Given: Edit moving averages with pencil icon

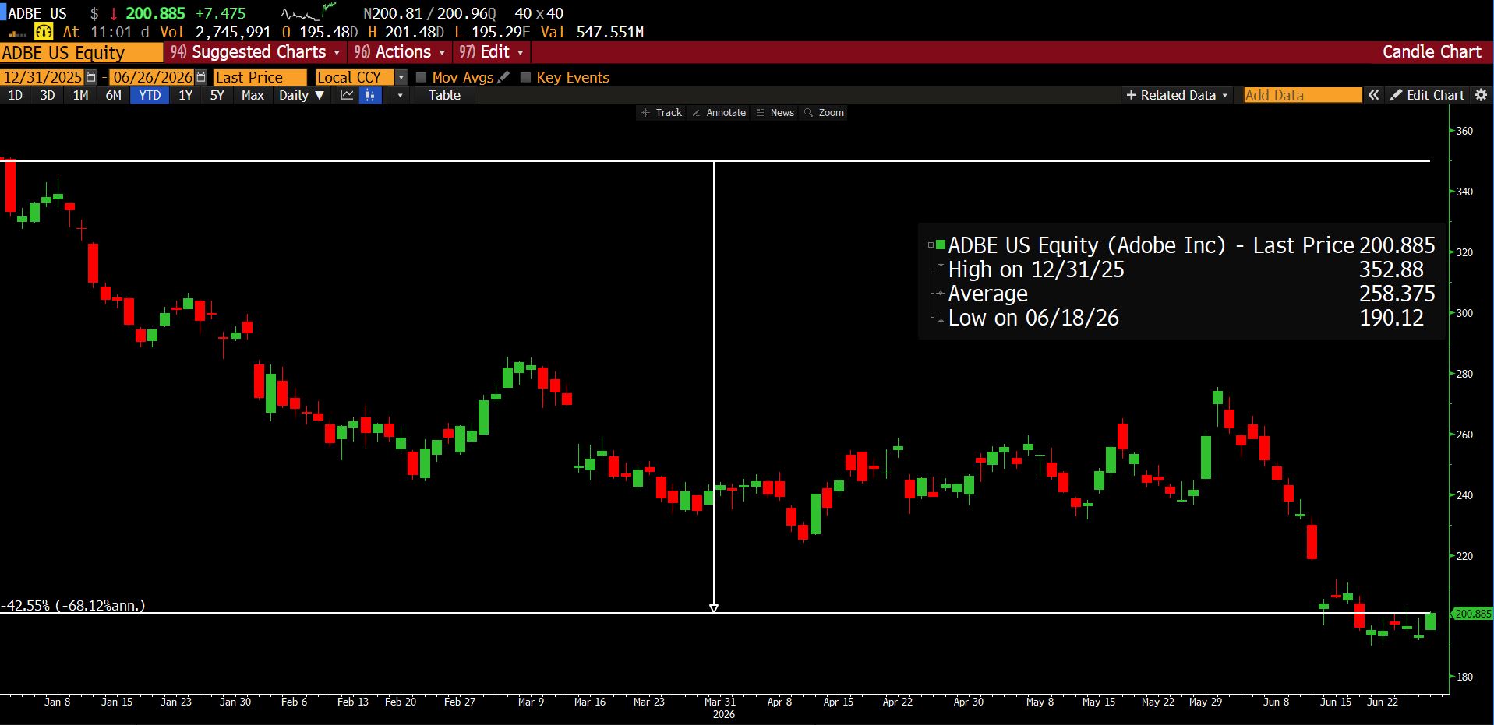Looking at the screenshot, I should tap(503, 77).
